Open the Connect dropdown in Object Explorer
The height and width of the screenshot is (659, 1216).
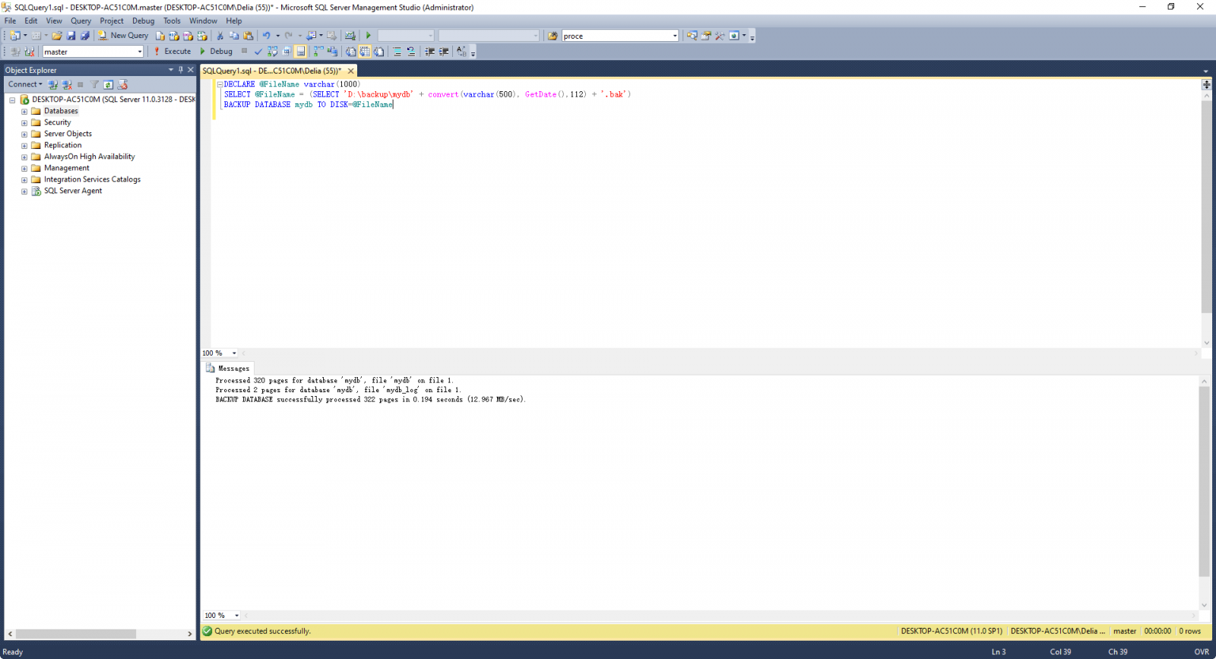(25, 84)
